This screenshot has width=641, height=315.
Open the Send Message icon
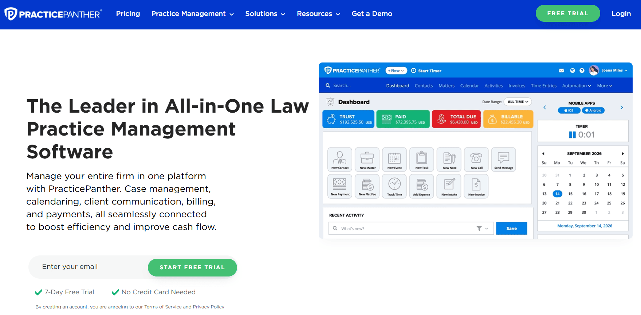coord(504,159)
